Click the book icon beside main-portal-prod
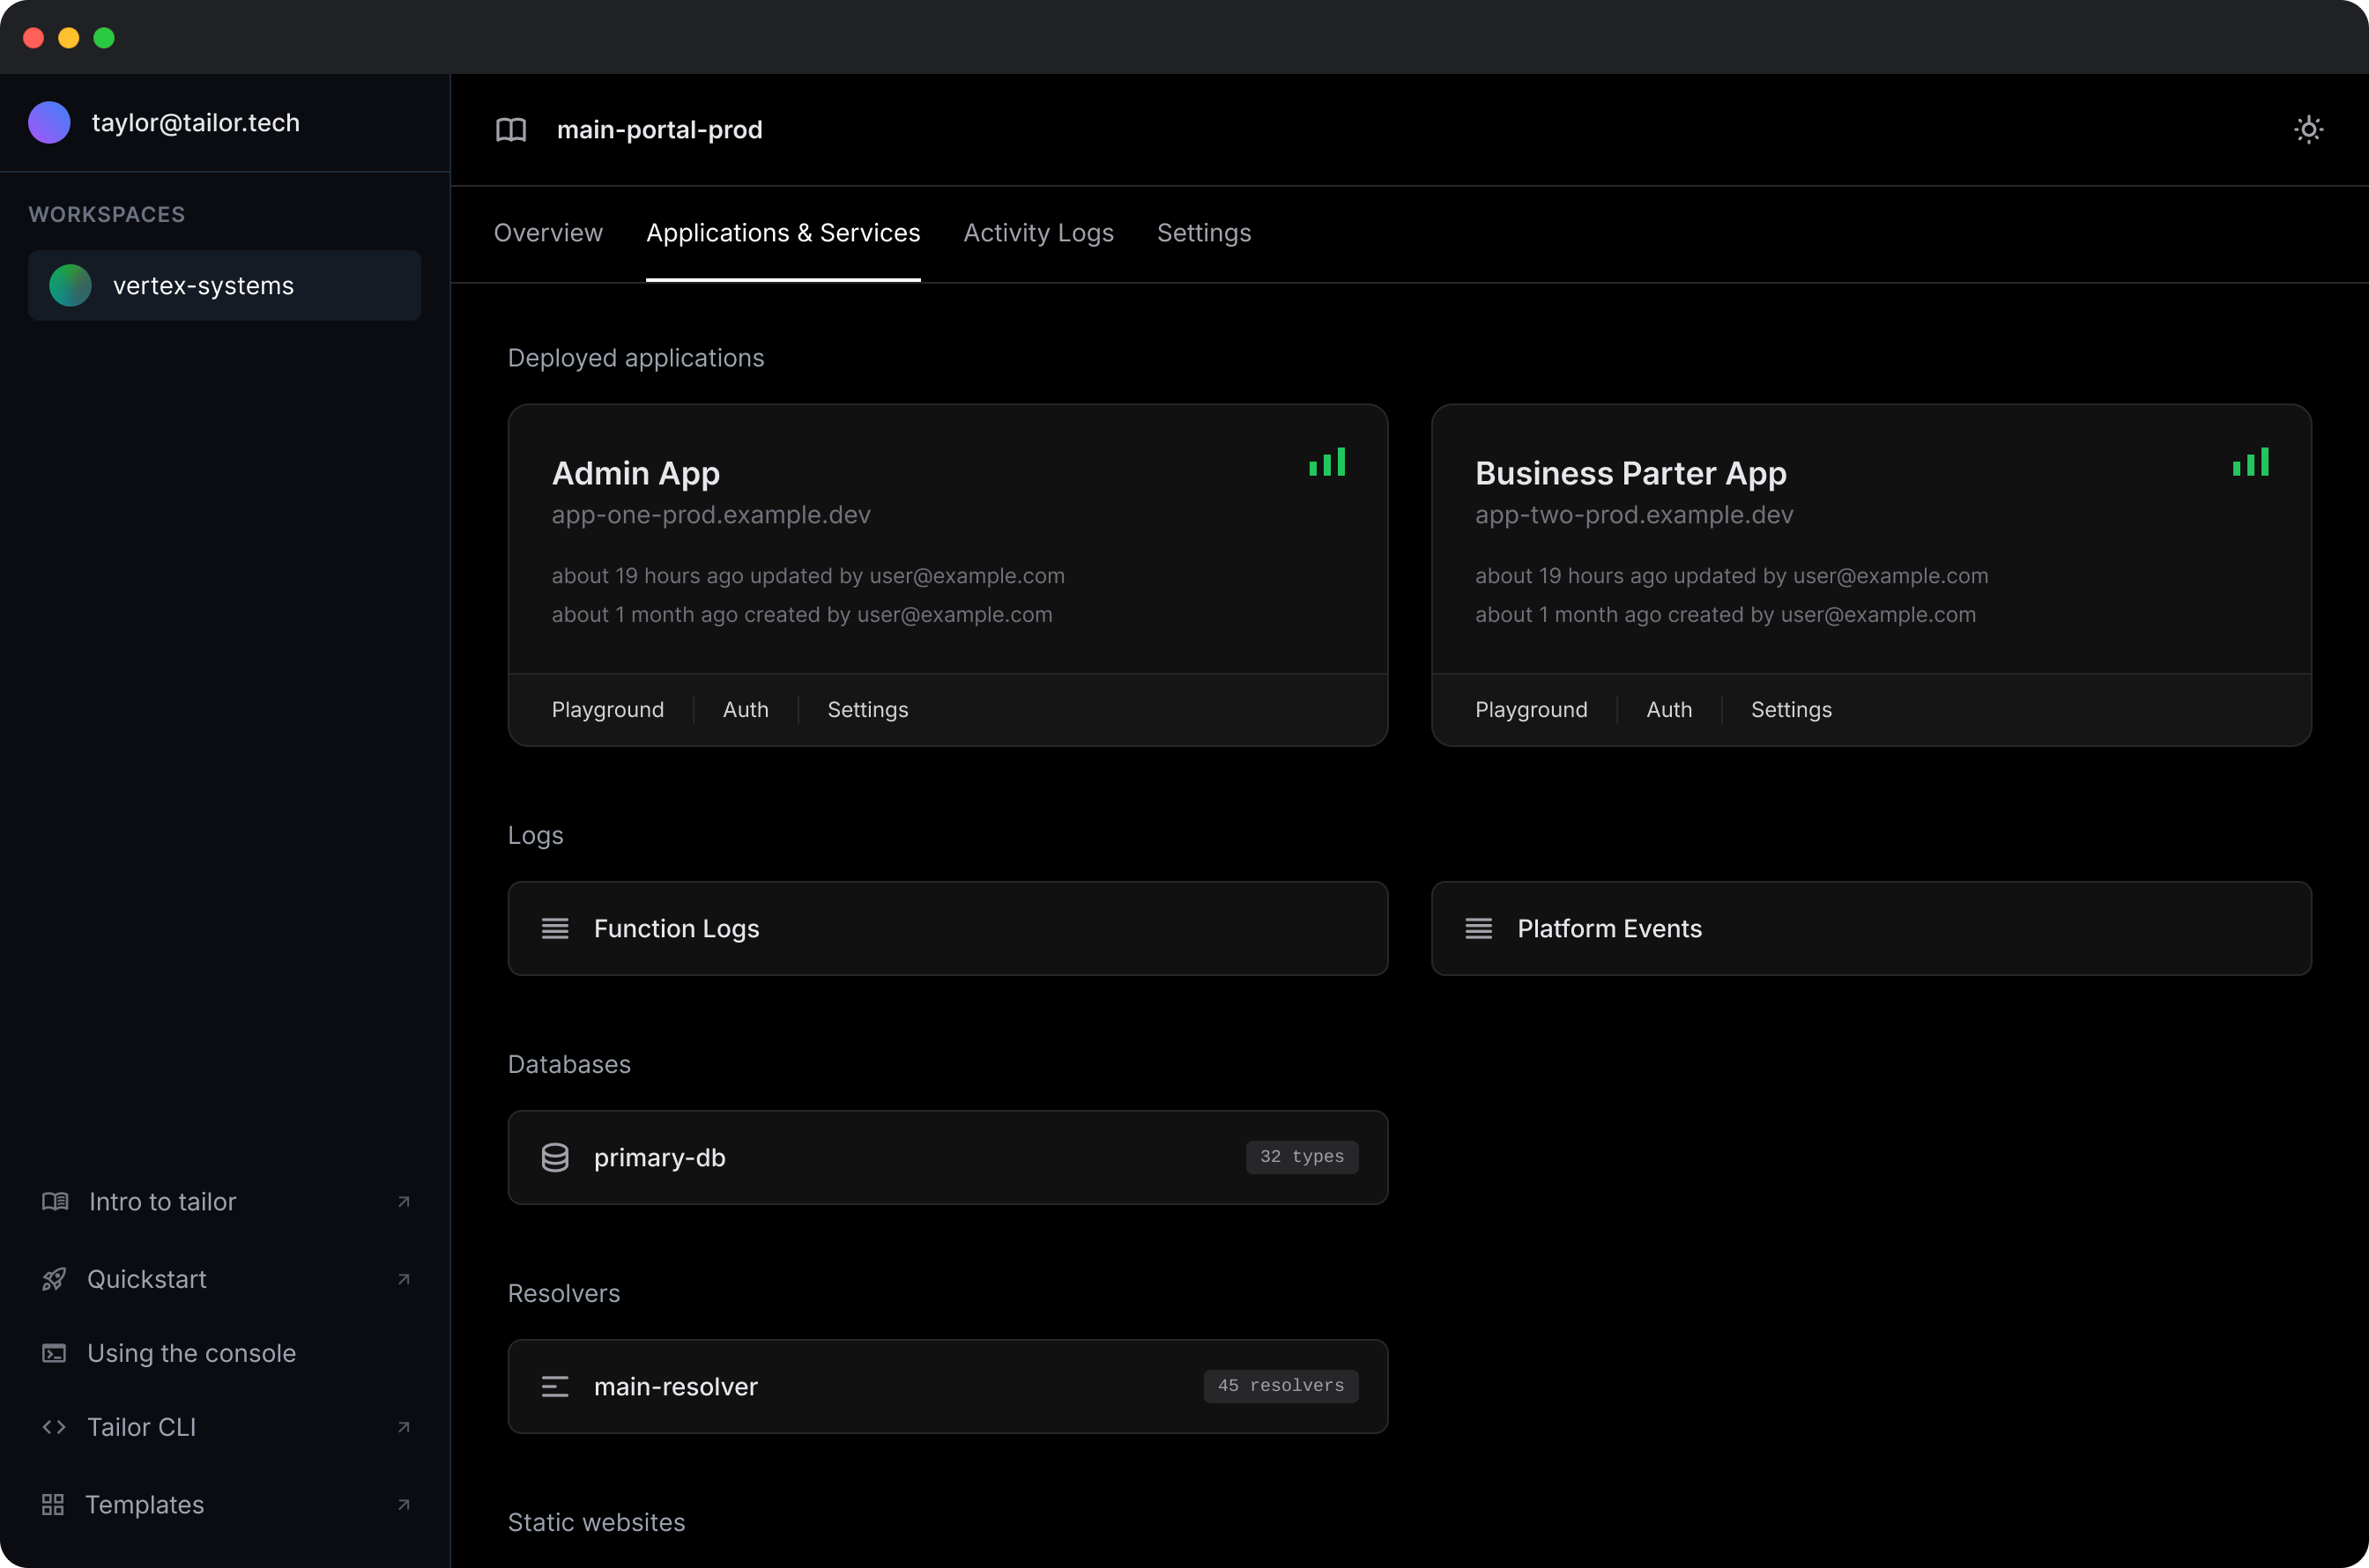2369x1568 pixels. [x=511, y=130]
